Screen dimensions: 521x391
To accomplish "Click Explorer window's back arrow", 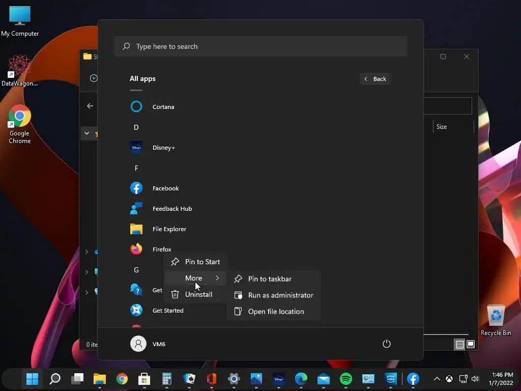I will point(90,106).
